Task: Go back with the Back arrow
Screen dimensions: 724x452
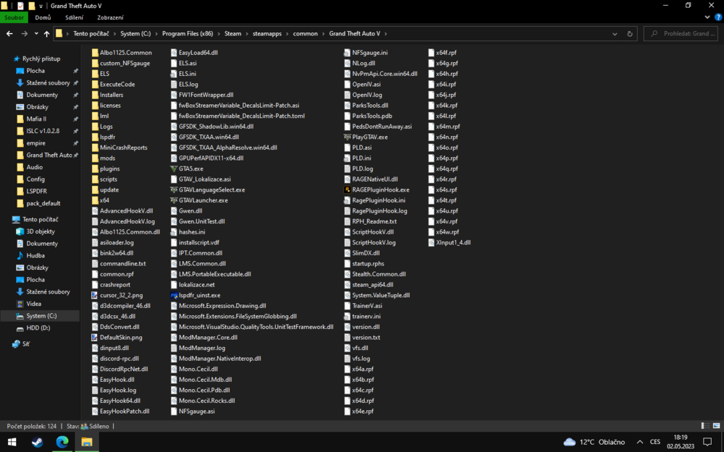Action: click(x=9, y=34)
